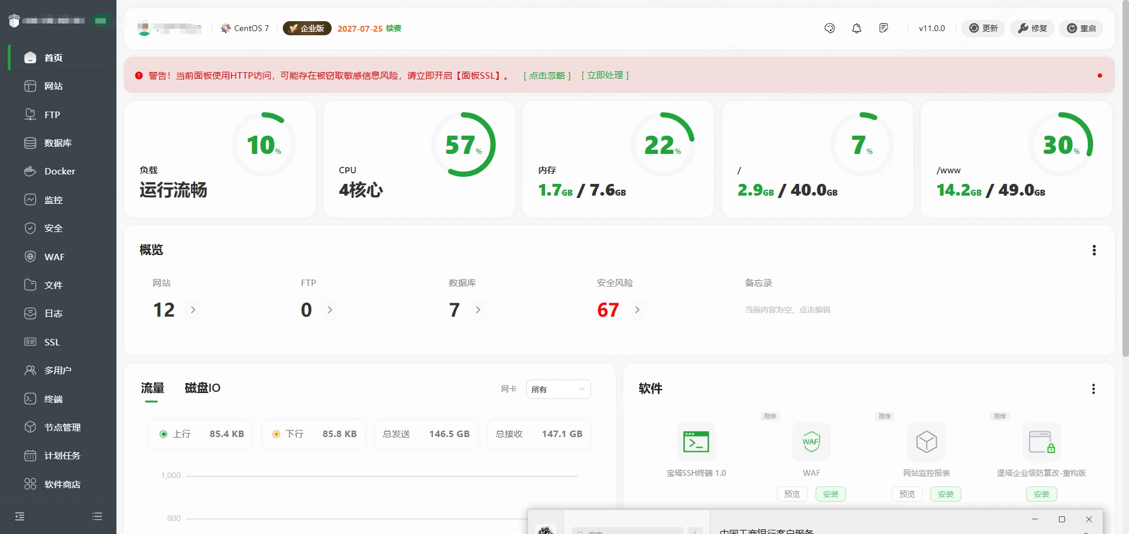Switch to the 磁盘IO tab

[x=202, y=388]
